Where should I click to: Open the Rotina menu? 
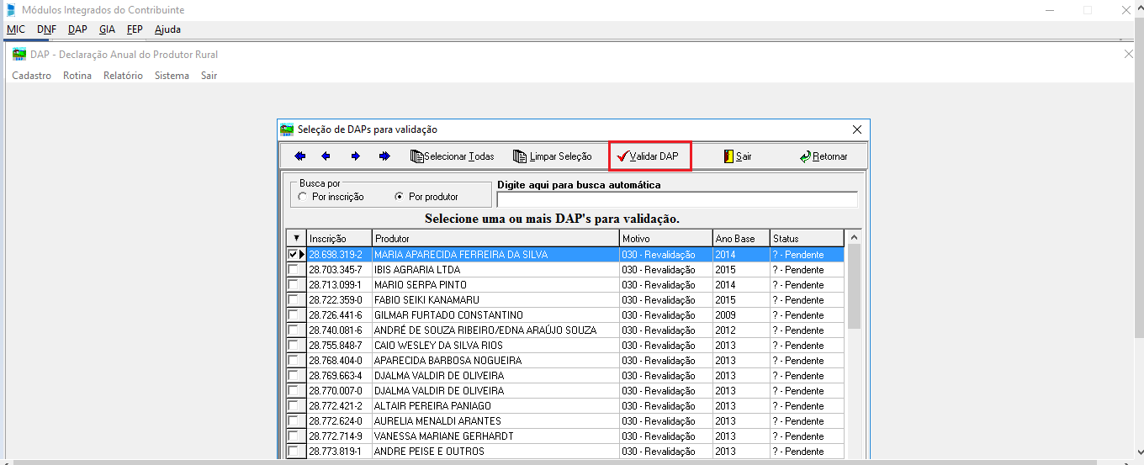pyautogui.click(x=77, y=76)
